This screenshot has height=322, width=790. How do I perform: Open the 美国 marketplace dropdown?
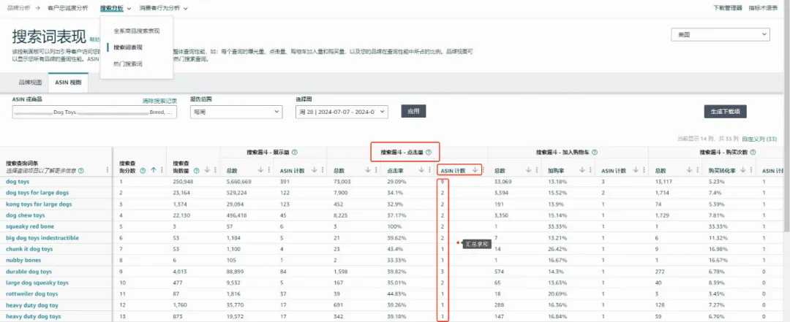click(721, 34)
